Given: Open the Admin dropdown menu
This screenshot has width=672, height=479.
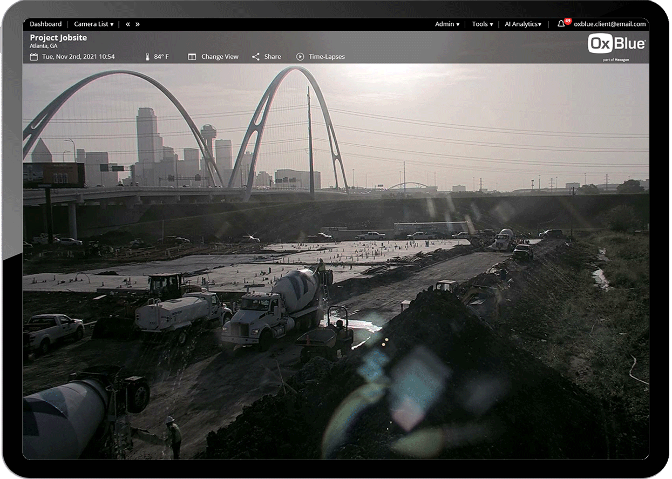Looking at the screenshot, I should [x=446, y=24].
